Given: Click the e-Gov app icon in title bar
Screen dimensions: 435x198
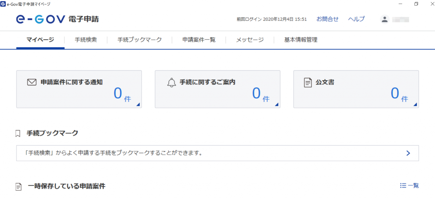Looking at the screenshot, I should [x=3, y=4].
